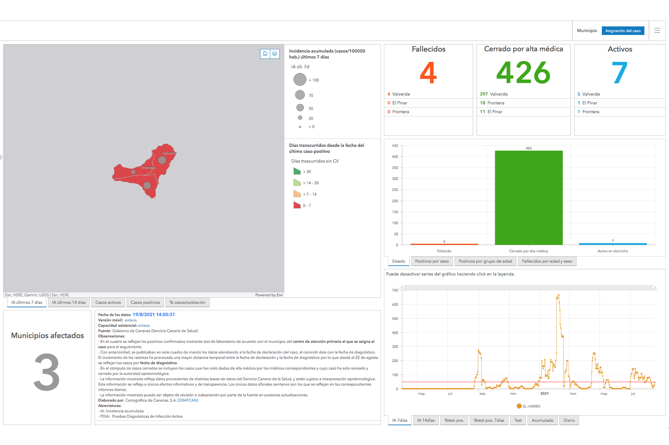Select the %test pos. 7días tab
The image size is (669, 445).
pyautogui.click(x=489, y=421)
